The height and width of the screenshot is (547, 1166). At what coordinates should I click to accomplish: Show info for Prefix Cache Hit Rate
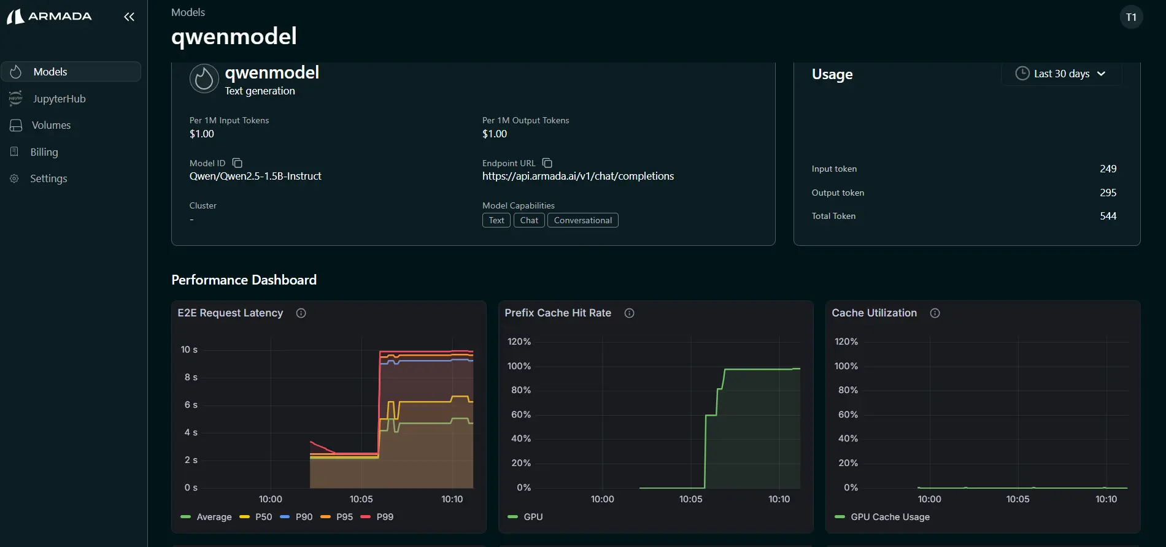tap(630, 313)
